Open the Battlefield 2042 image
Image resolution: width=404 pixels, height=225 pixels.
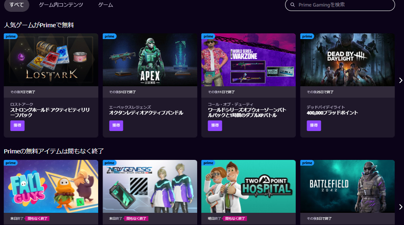pyautogui.click(x=347, y=186)
